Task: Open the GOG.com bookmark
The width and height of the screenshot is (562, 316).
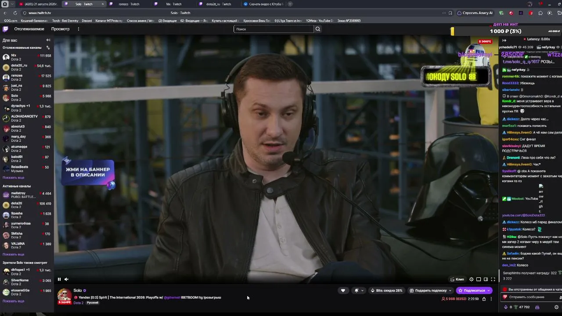Action: pyautogui.click(x=11, y=21)
